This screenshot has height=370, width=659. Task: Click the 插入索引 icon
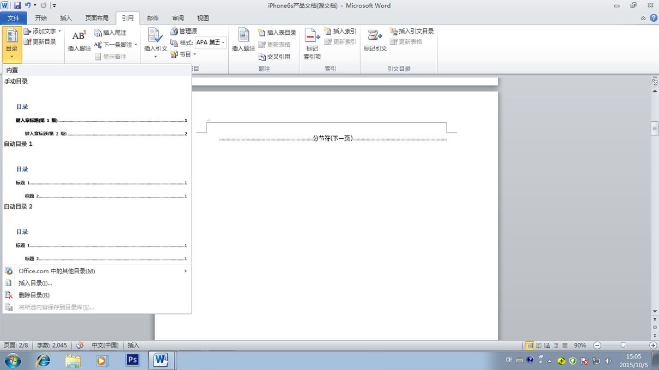coord(328,31)
